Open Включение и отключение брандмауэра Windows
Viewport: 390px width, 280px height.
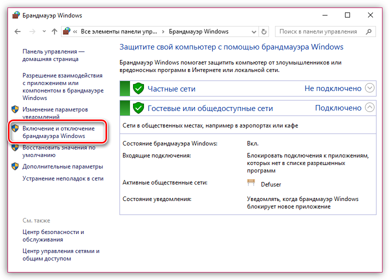(58, 132)
